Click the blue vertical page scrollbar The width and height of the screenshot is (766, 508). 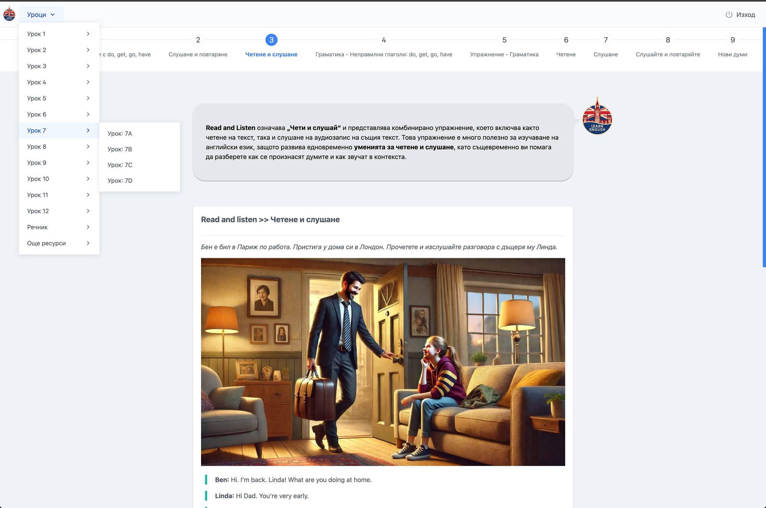click(764, 147)
